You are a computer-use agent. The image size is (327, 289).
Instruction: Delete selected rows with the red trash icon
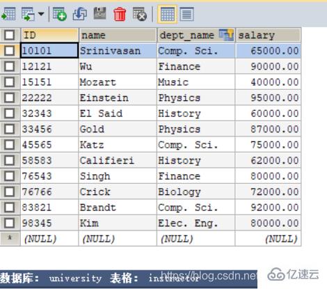coord(120,15)
